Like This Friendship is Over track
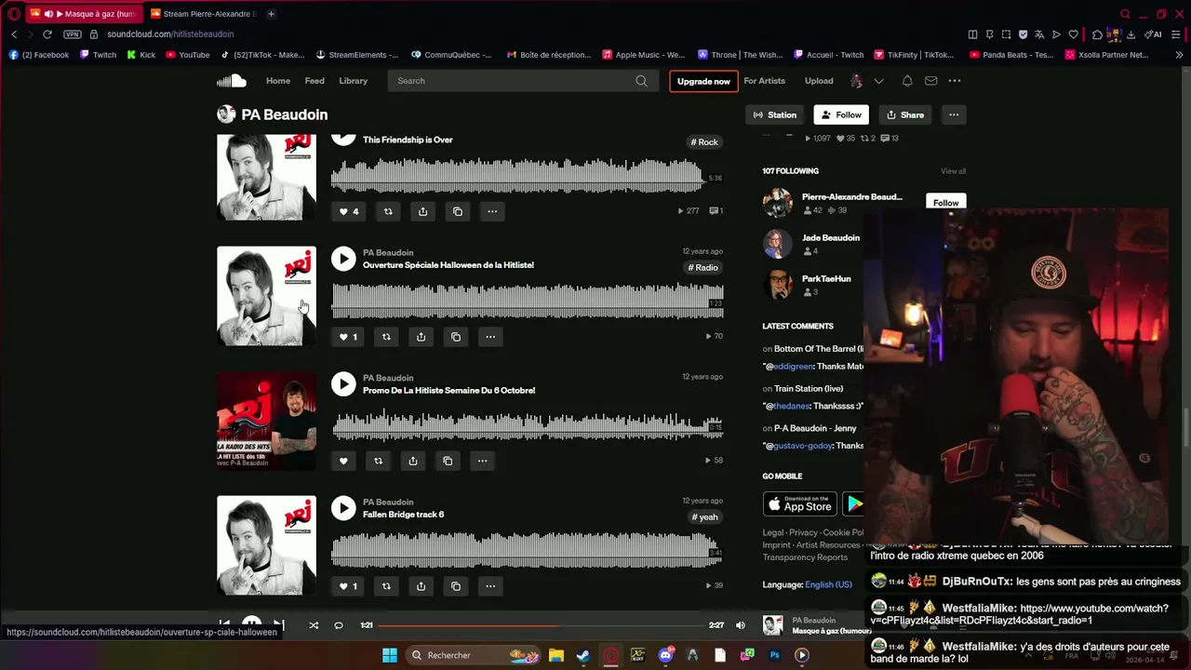 [x=349, y=211]
